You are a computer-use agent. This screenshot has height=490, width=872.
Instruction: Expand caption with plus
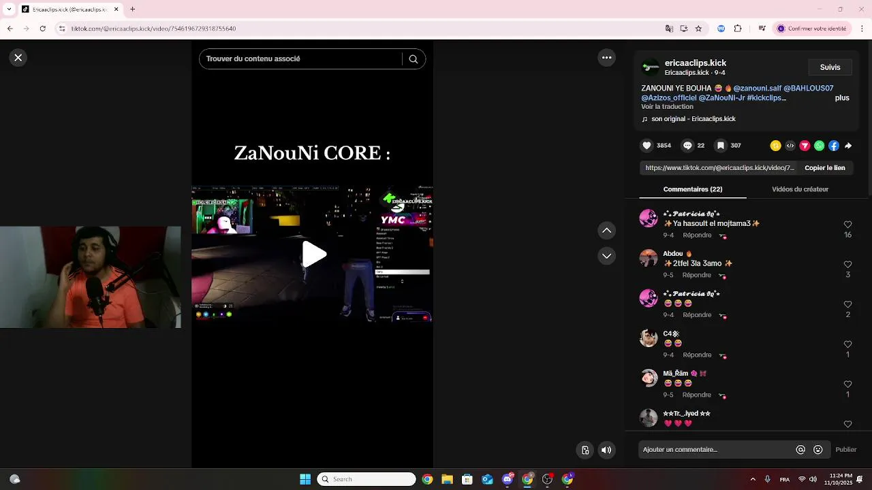(842, 98)
